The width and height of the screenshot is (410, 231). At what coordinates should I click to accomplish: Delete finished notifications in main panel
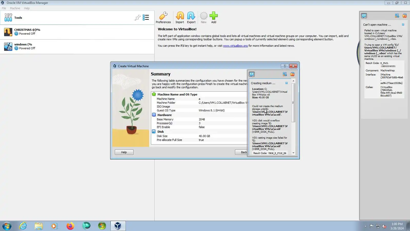tap(405, 16)
